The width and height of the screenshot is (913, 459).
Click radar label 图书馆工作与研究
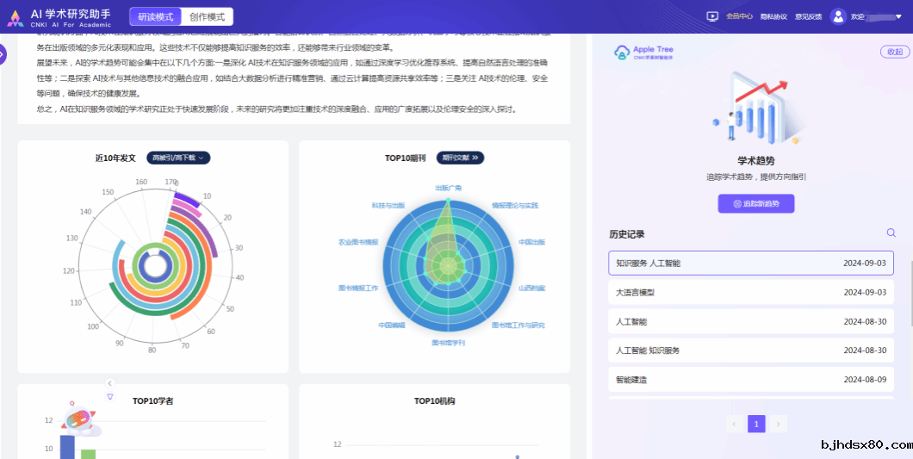(x=519, y=325)
